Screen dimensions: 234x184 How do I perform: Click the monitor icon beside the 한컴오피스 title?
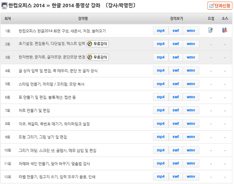[x=4, y=6]
